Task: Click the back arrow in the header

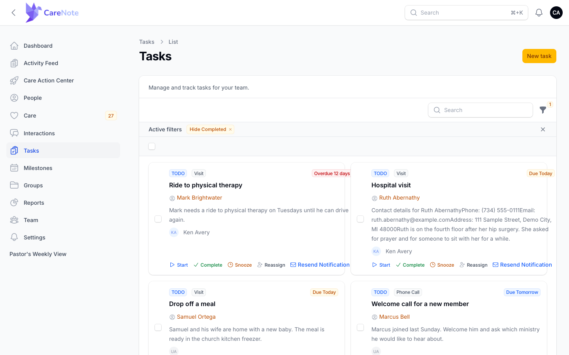Action: (13, 13)
